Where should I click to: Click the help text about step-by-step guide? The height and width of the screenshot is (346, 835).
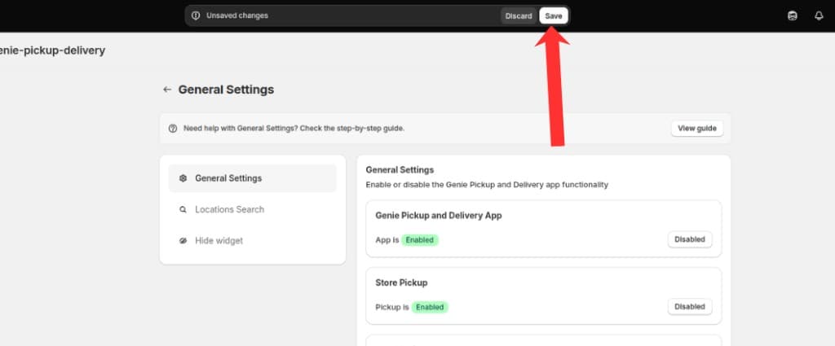[x=294, y=128]
